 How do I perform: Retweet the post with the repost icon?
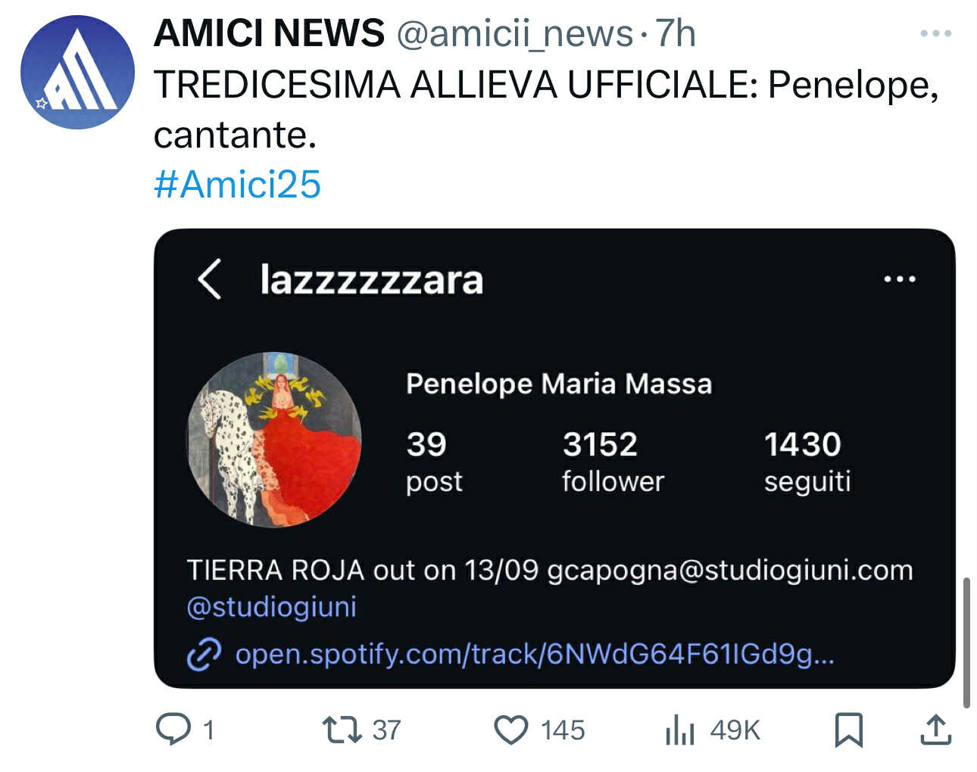click(x=342, y=730)
